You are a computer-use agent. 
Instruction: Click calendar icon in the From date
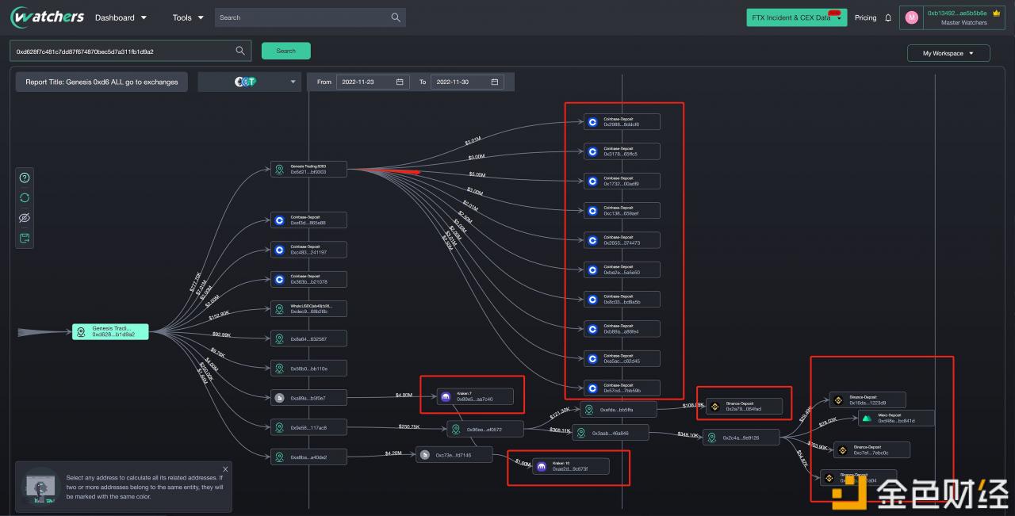(400, 82)
